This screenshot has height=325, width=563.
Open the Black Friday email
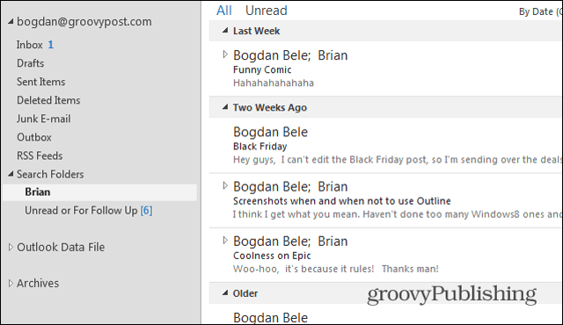(386, 146)
